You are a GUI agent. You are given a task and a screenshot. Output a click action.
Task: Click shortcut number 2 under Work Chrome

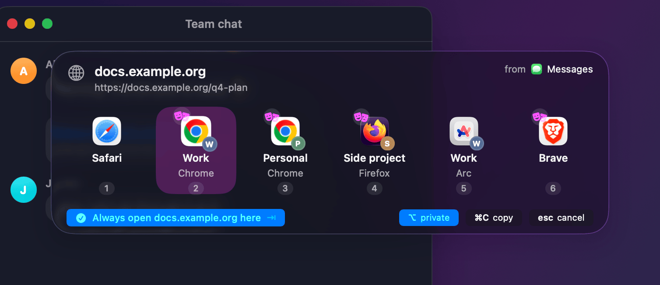point(196,188)
